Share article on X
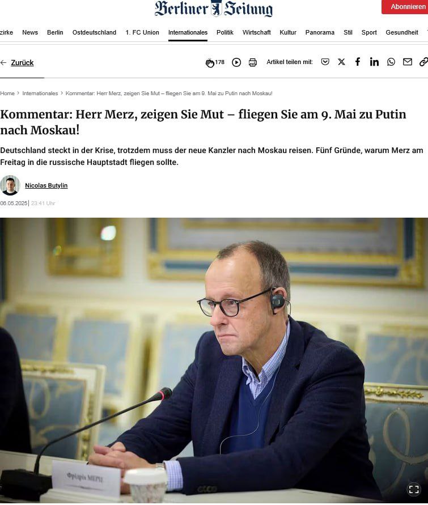 pos(342,62)
